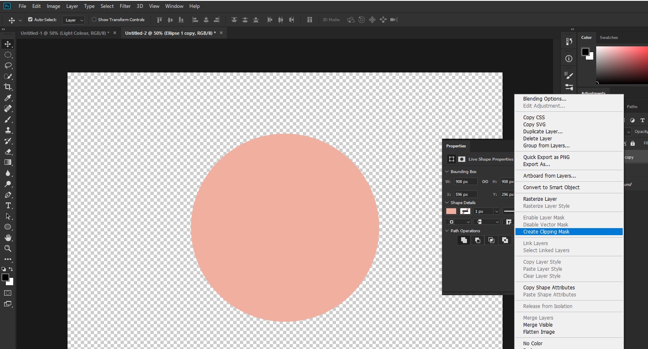Select the Eyedropper tool
Image resolution: width=648 pixels, height=349 pixels.
(x=8, y=98)
